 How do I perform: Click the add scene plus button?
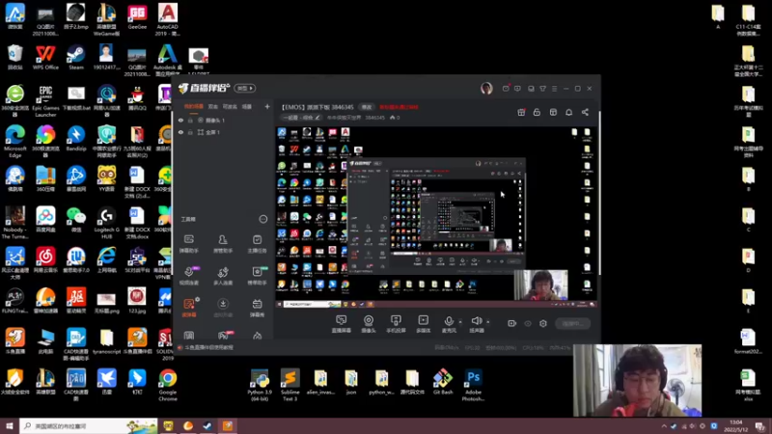(x=267, y=106)
